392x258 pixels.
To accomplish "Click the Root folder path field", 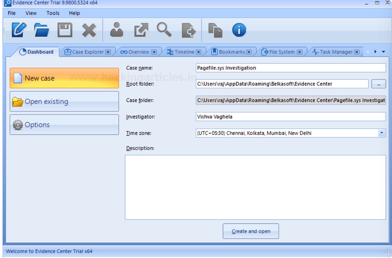I will click(282, 84).
